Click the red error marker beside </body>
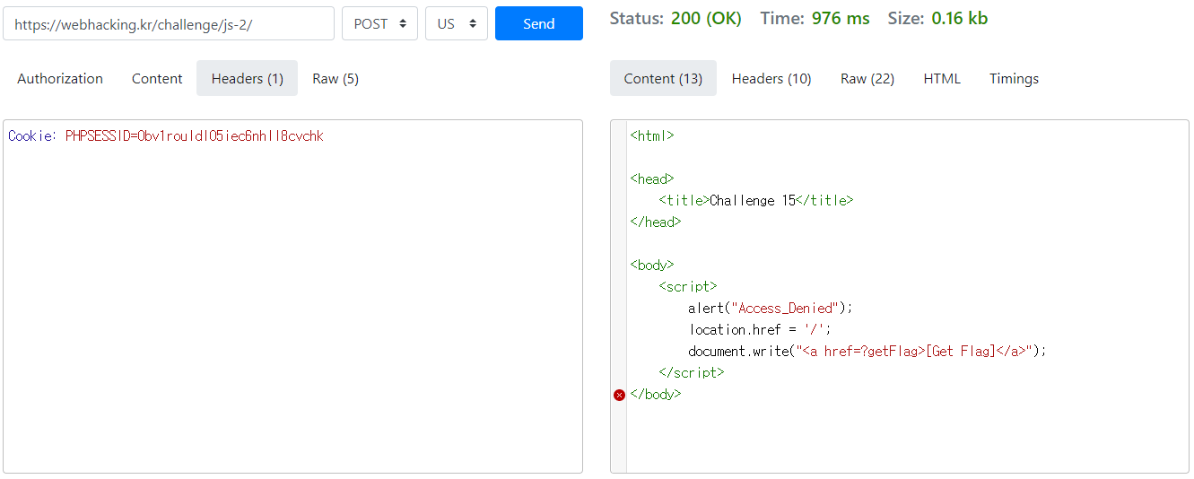This screenshot has width=1194, height=479. [x=619, y=395]
